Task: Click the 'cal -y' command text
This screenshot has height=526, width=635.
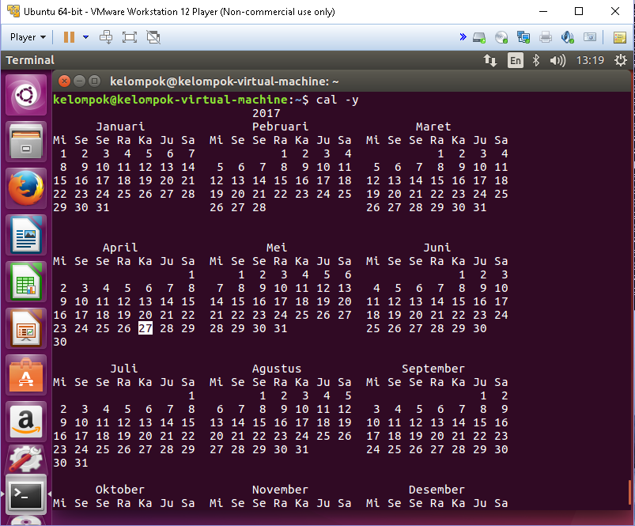Action: [x=338, y=100]
